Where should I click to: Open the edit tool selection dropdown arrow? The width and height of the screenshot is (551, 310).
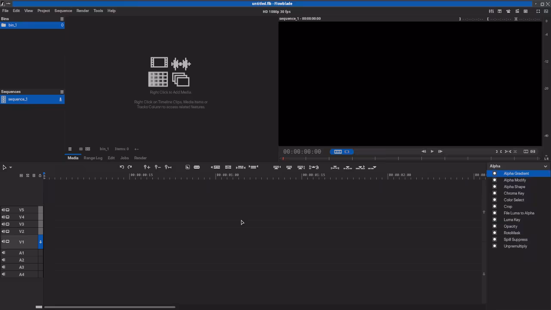click(x=10, y=167)
